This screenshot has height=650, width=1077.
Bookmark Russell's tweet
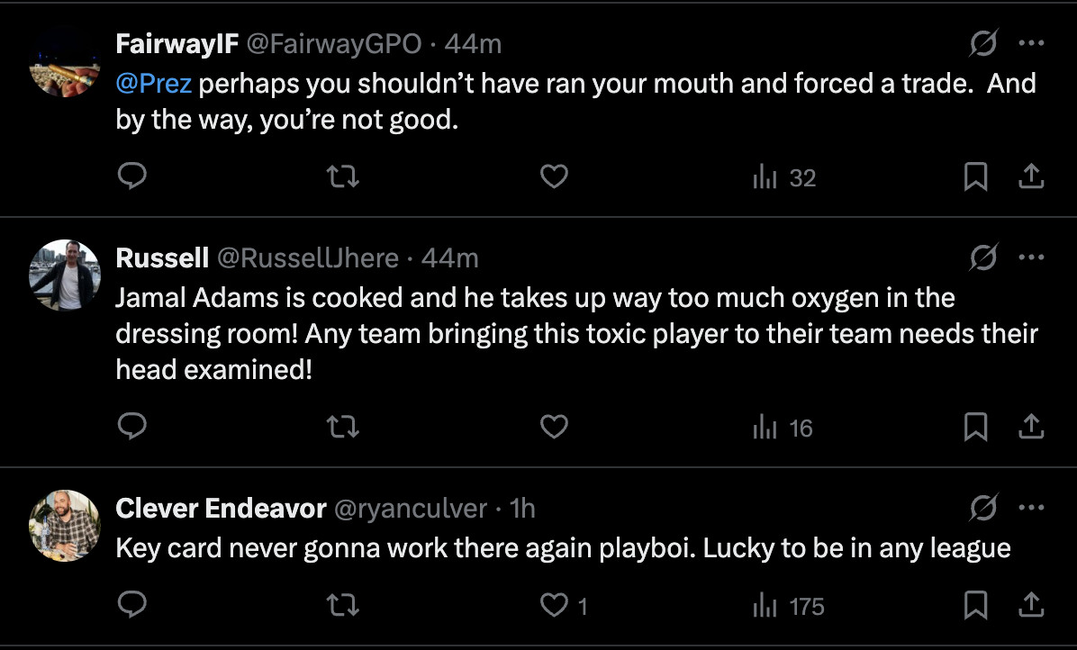(x=975, y=427)
